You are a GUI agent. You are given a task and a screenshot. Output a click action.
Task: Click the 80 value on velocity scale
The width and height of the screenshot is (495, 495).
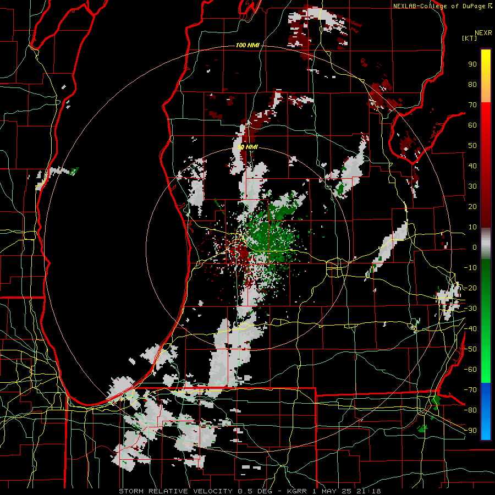pos(472,84)
